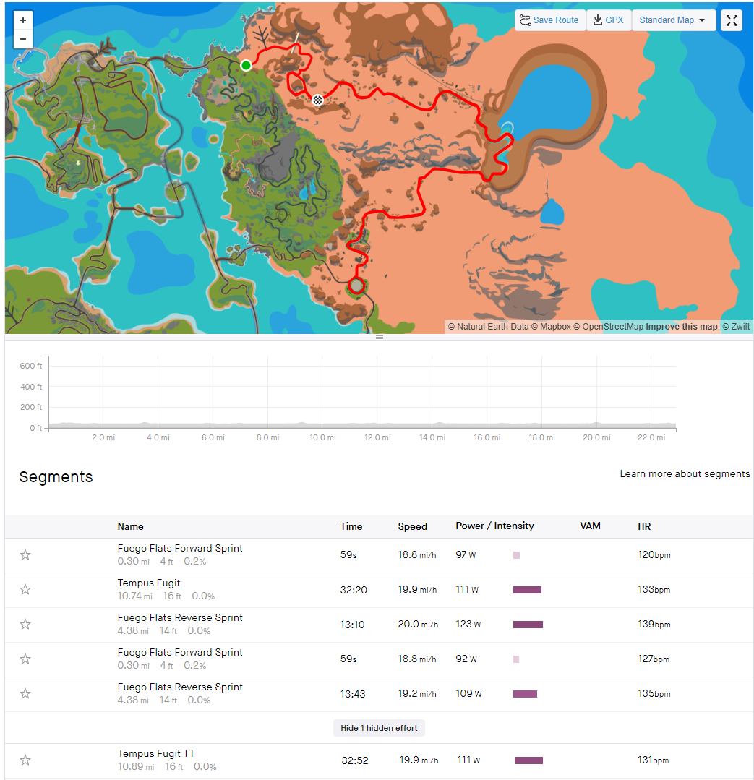
Task: Click the checkered finish marker on map
Action: coord(317,100)
